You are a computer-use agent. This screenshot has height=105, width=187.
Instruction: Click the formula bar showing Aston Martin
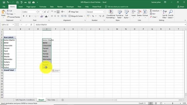point(110,24)
